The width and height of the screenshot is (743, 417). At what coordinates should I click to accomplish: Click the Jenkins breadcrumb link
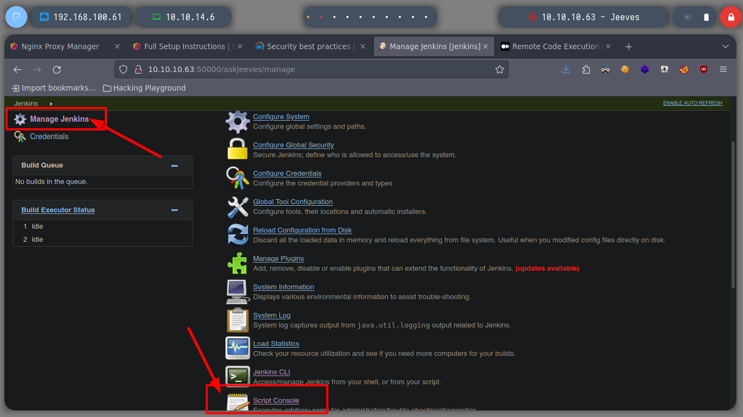(26, 104)
